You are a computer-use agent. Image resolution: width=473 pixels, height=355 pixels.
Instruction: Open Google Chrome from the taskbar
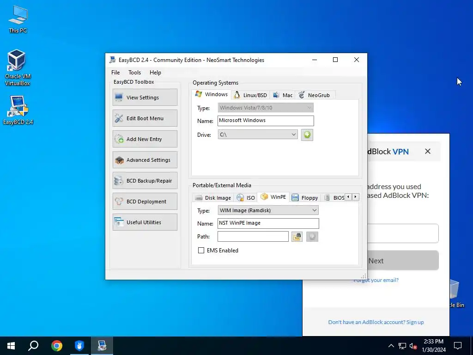click(56, 346)
